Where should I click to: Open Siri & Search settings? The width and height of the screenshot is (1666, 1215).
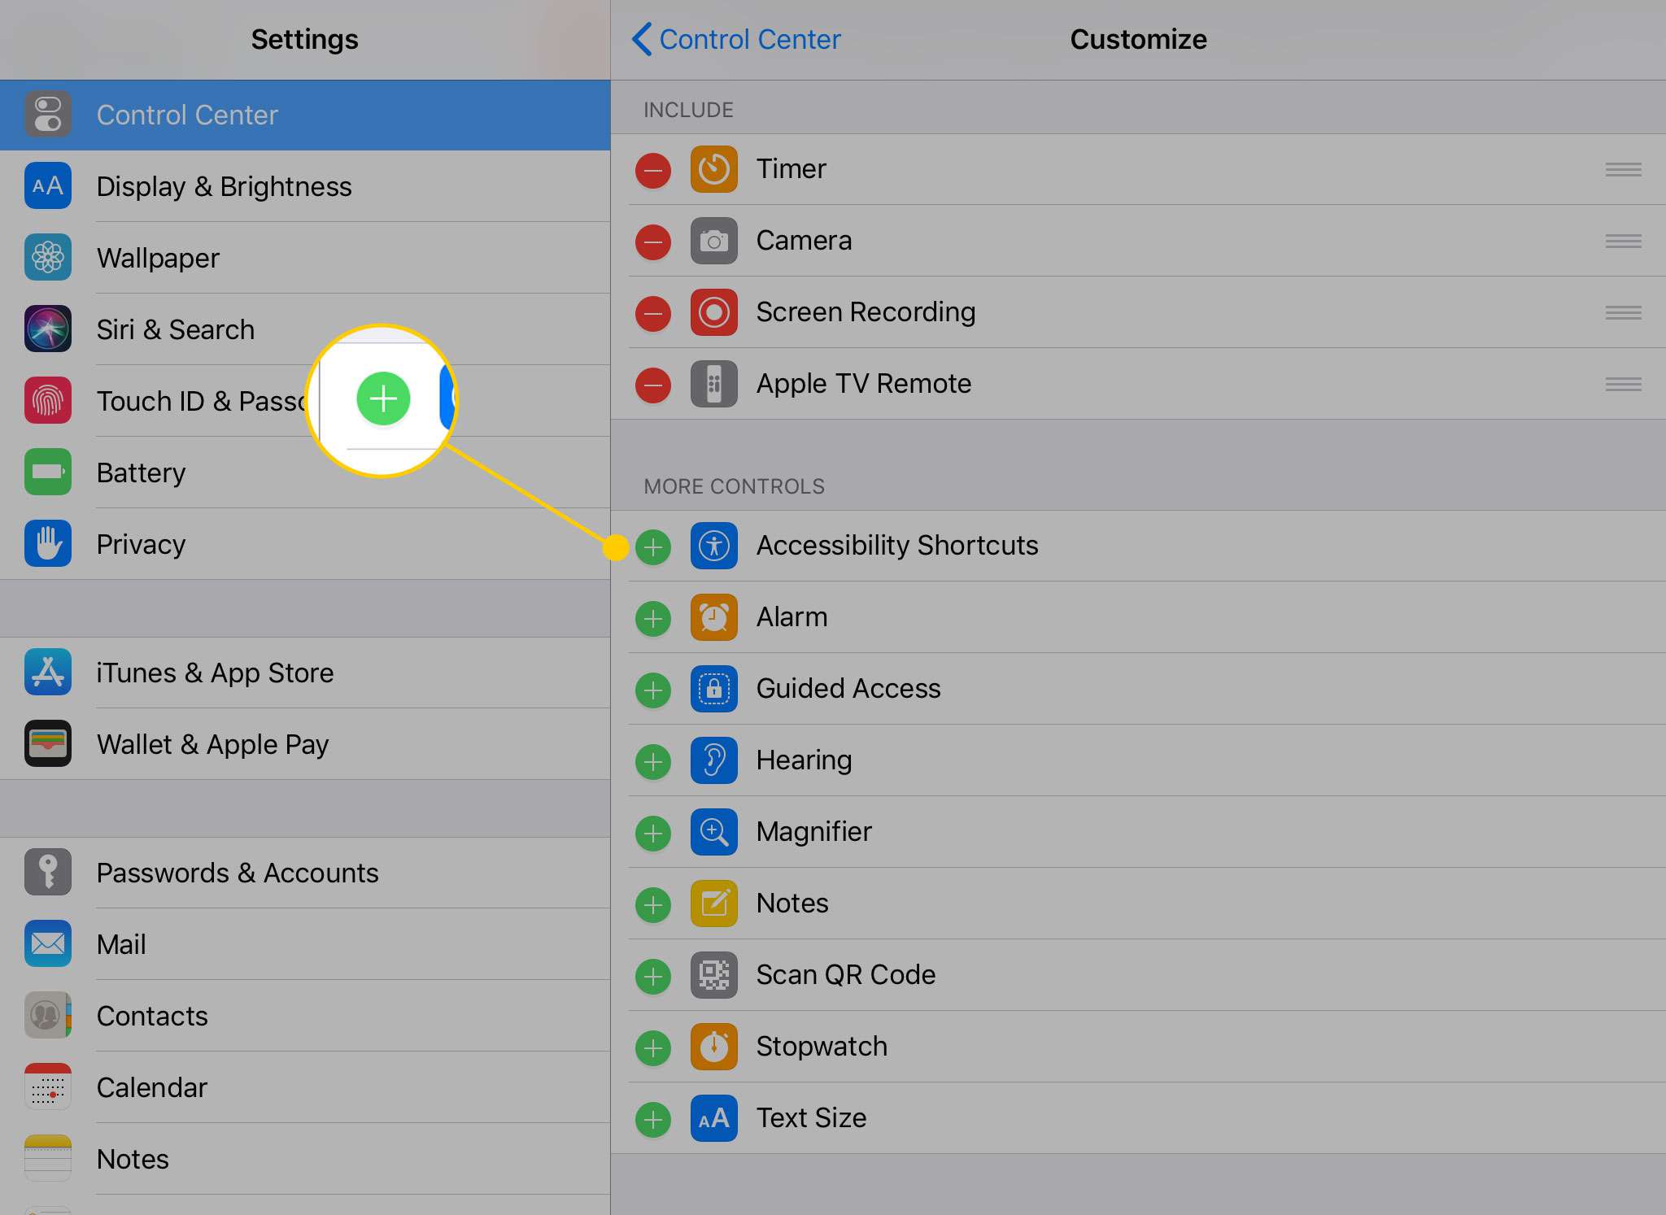305,329
